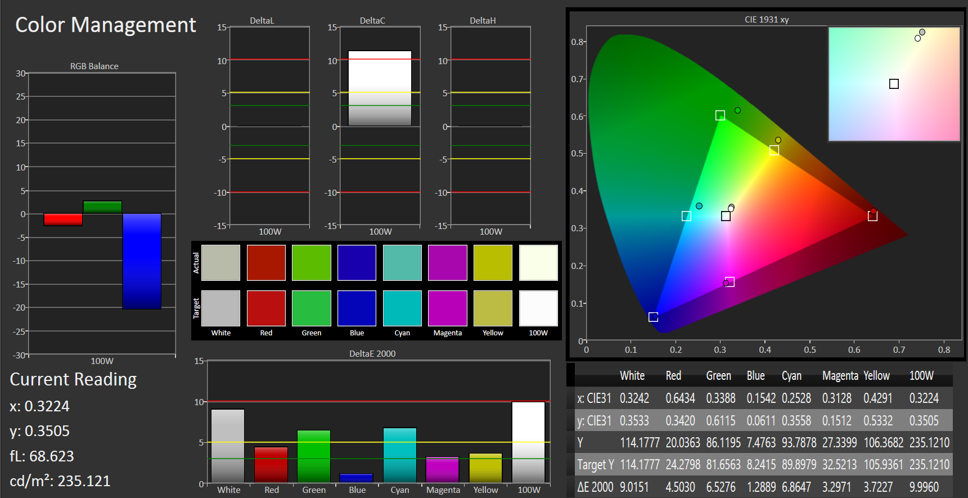Click the red target square on CIE diagram

click(x=872, y=216)
